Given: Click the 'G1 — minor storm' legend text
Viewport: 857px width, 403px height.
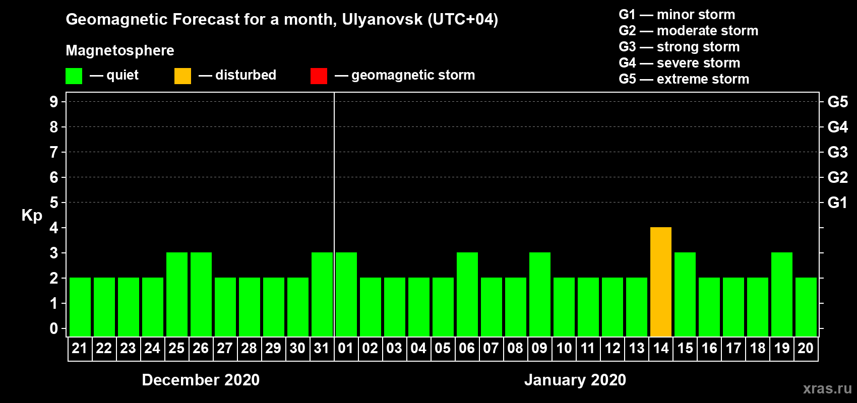Looking at the screenshot, I should (677, 15).
